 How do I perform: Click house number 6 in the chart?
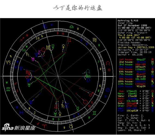100,86
